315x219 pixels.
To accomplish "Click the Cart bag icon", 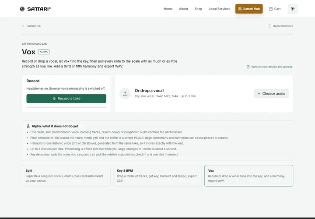I will coord(271,9).
